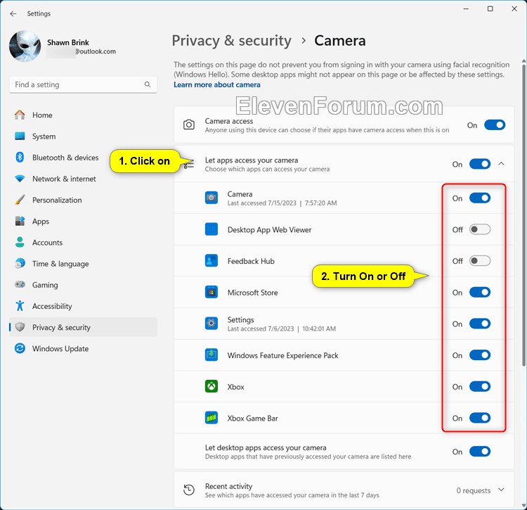The height and width of the screenshot is (510, 527).
Task: Open Gaming settings label
Action: 45,285
